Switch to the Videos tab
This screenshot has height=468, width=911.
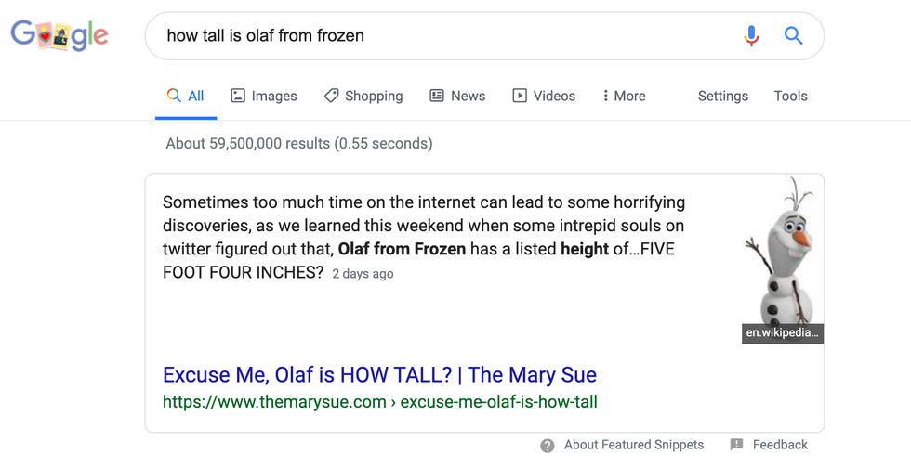[x=544, y=96]
